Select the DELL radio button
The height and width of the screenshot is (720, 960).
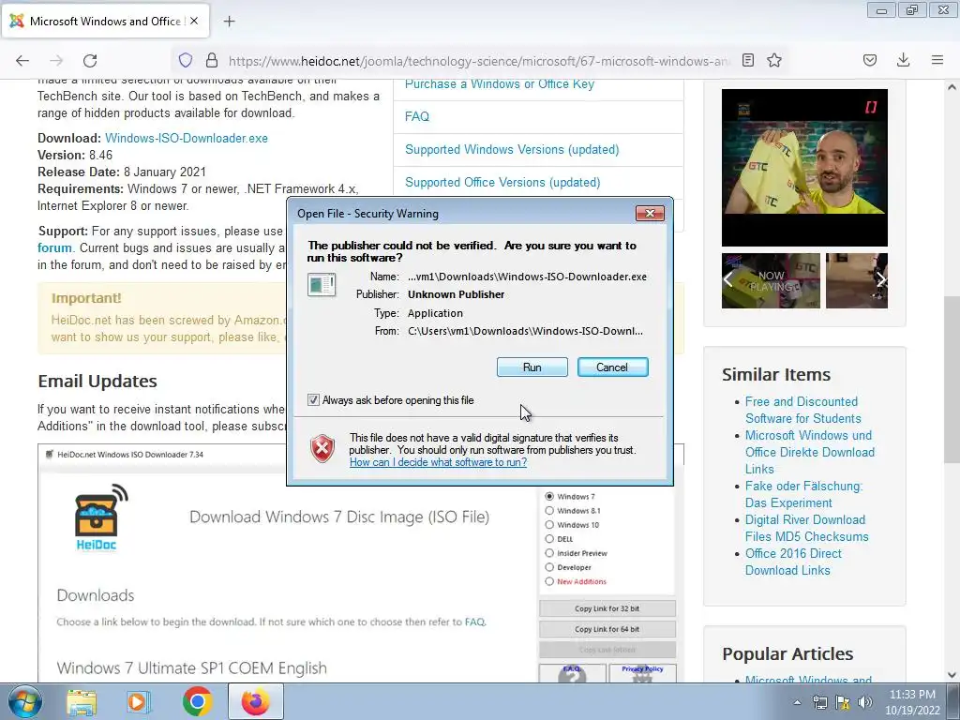[x=549, y=539]
